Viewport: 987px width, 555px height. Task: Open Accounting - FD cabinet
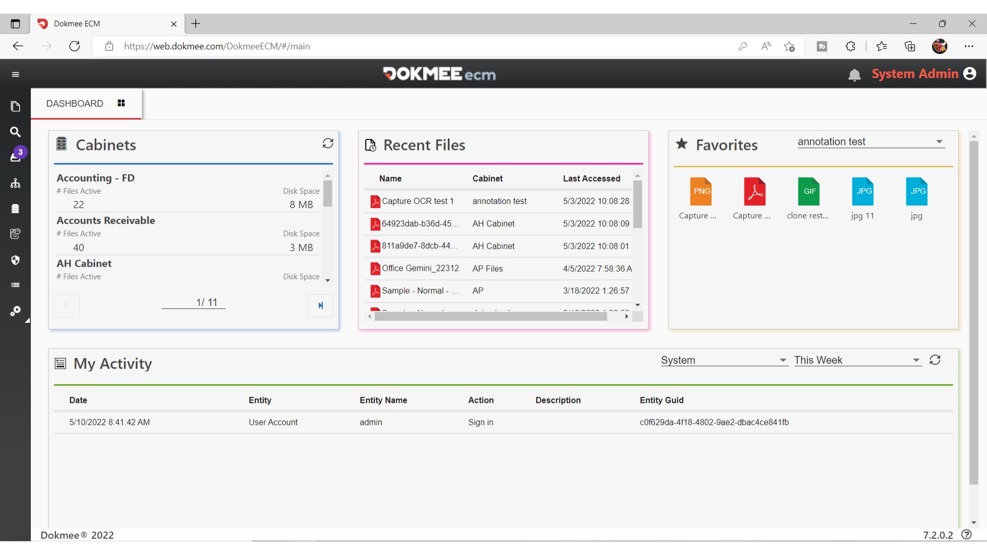[96, 178]
